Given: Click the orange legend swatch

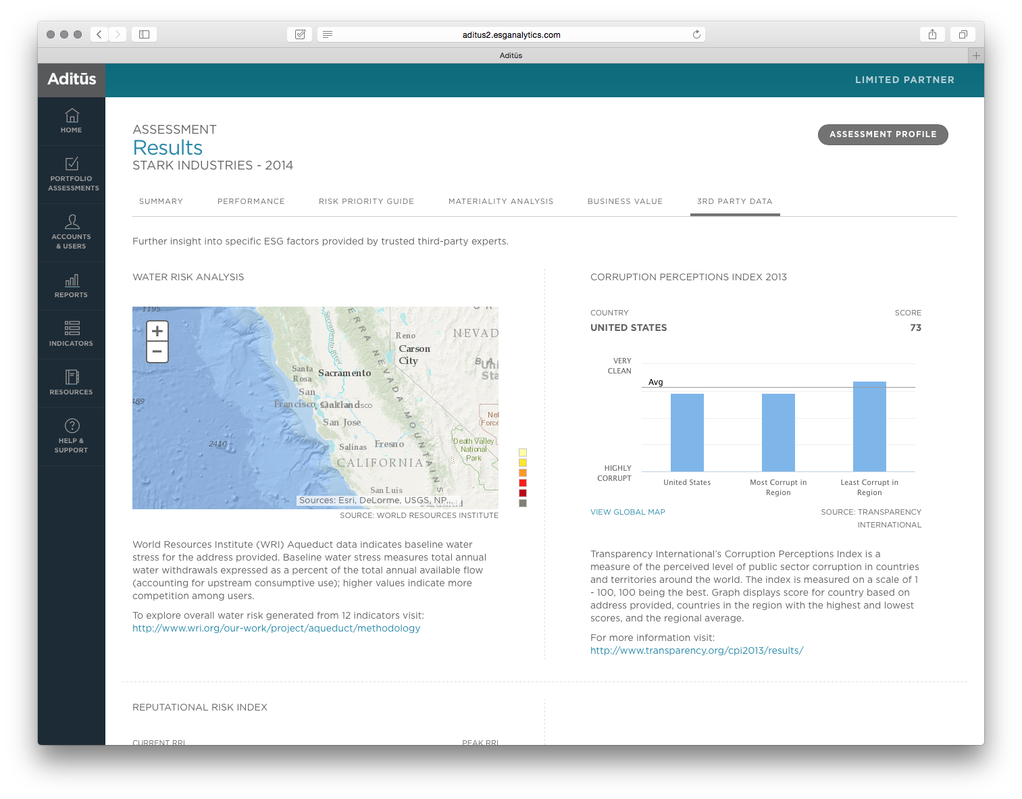Looking at the screenshot, I should coord(523,473).
